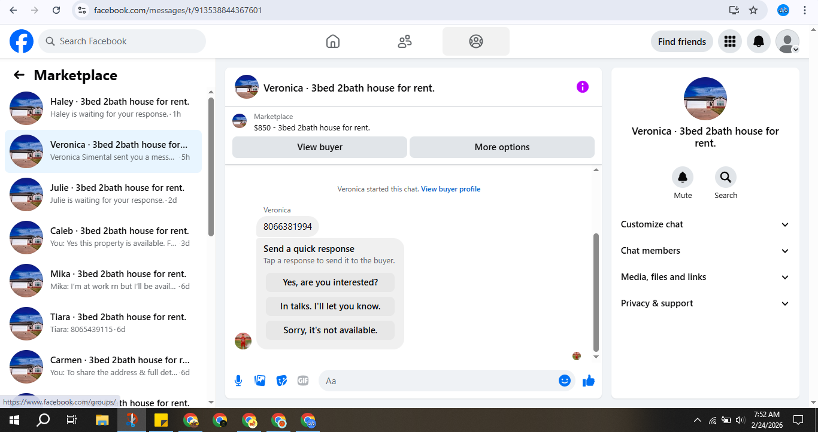Choose a sticker icon
Image resolution: width=818 pixels, height=432 pixels.
281,381
